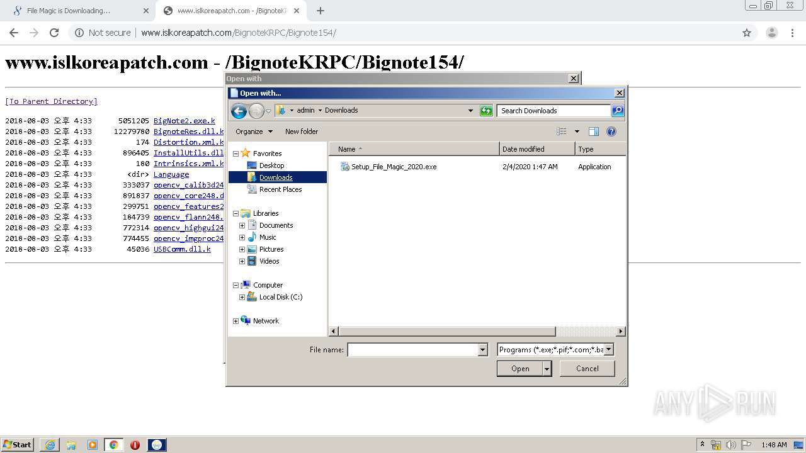Select Pictures library

(x=271, y=249)
